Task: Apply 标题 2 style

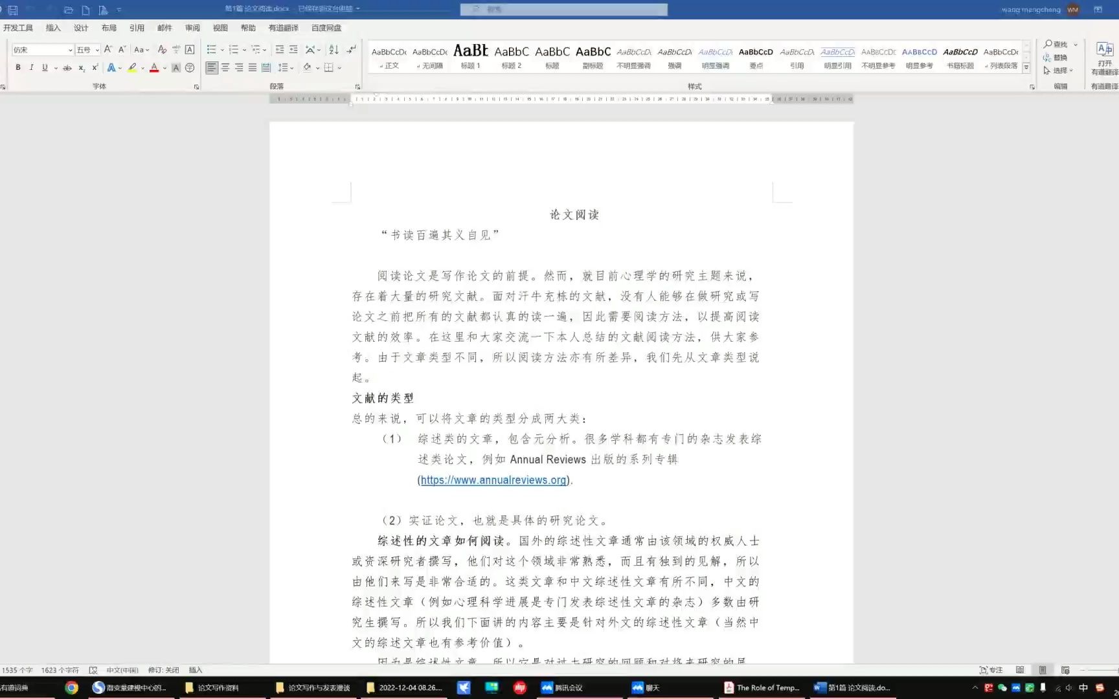Action: (512, 58)
